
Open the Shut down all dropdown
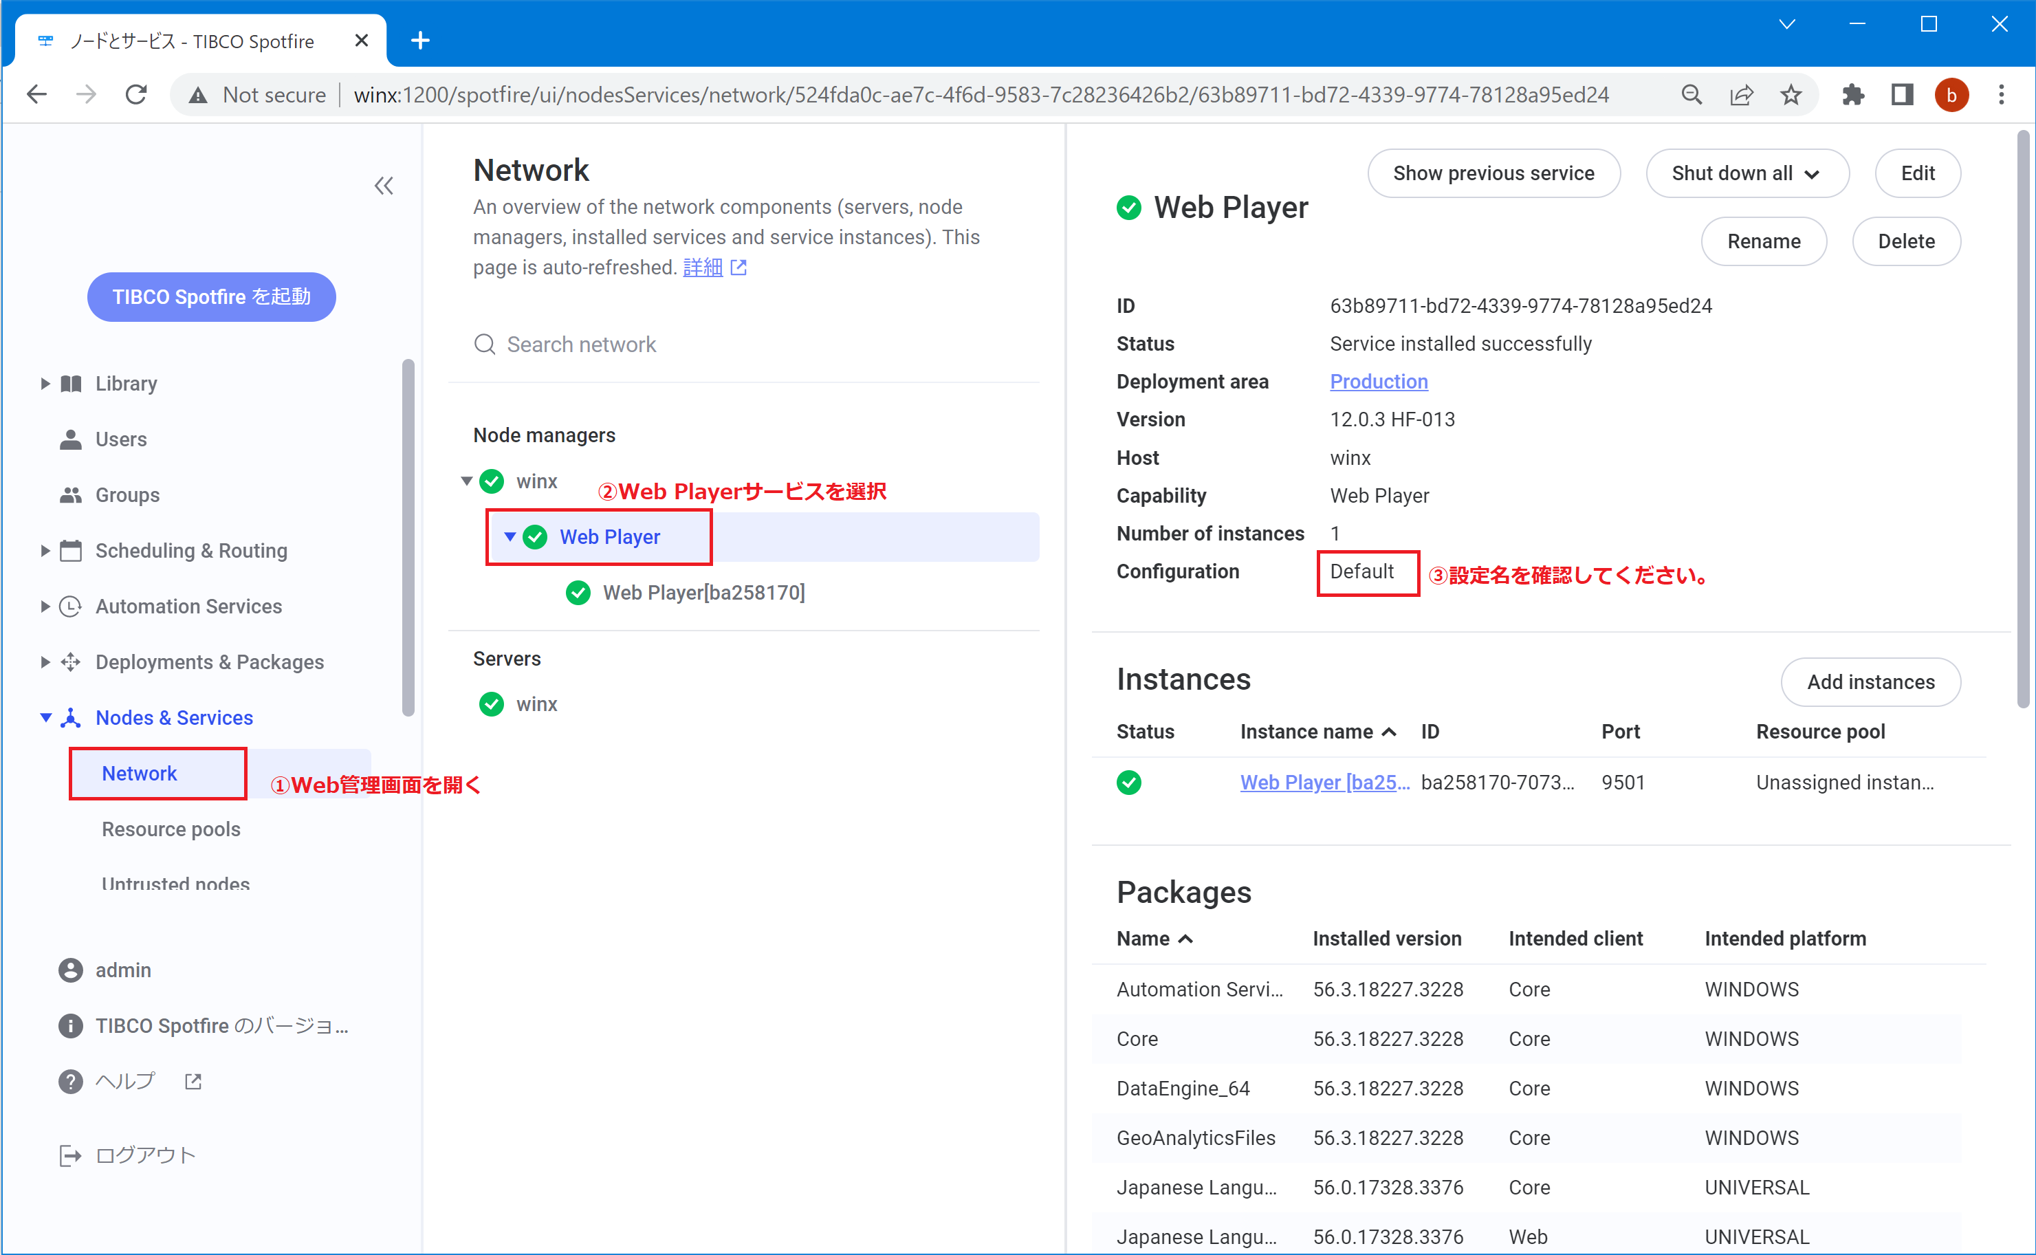coord(1747,173)
